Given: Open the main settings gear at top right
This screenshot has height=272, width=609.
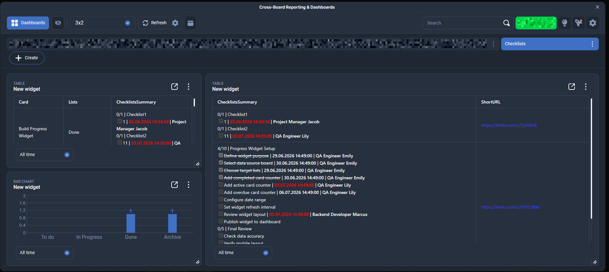Looking at the screenshot, I should [x=593, y=23].
